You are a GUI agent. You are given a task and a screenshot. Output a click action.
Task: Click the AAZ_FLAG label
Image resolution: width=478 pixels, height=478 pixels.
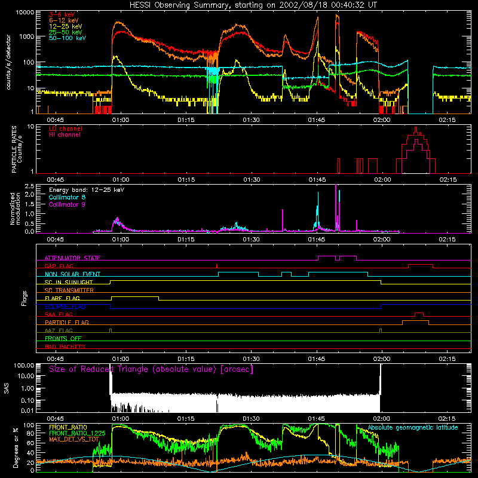59,330
